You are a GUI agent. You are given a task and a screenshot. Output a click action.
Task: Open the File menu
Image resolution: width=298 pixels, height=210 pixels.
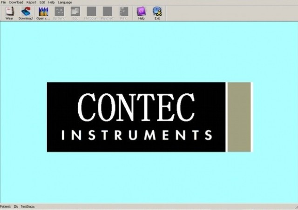pos(3,2)
